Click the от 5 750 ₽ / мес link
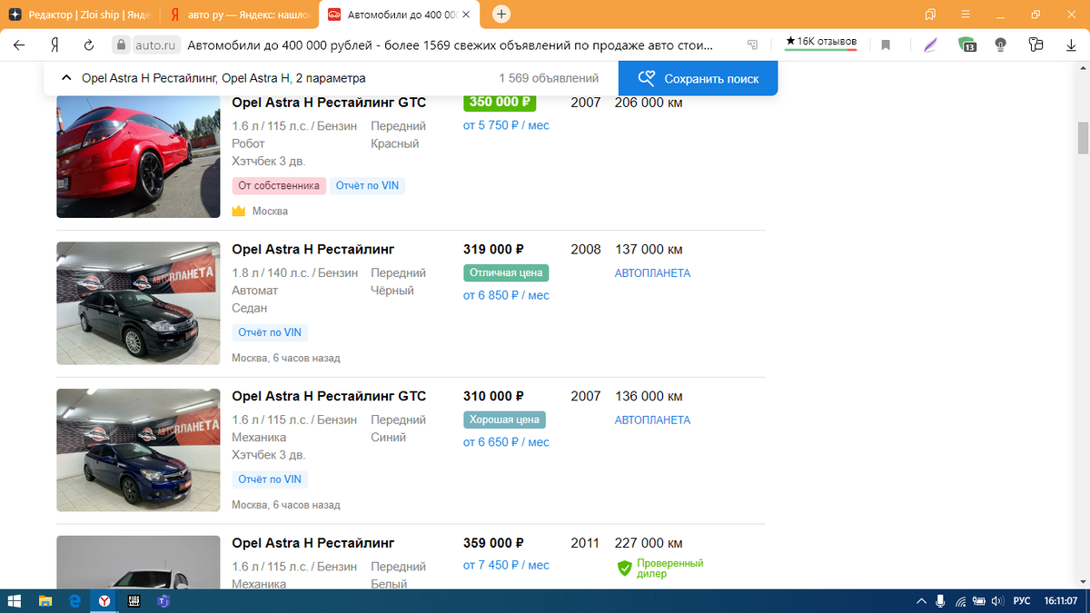This screenshot has height=613, width=1090. [x=506, y=125]
